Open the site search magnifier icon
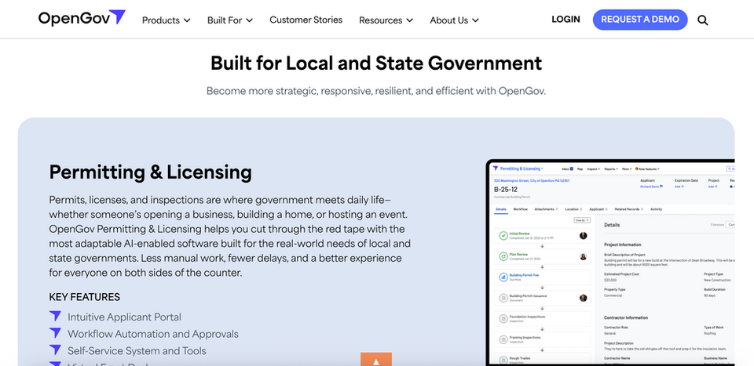 pyautogui.click(x=702, y=20)
